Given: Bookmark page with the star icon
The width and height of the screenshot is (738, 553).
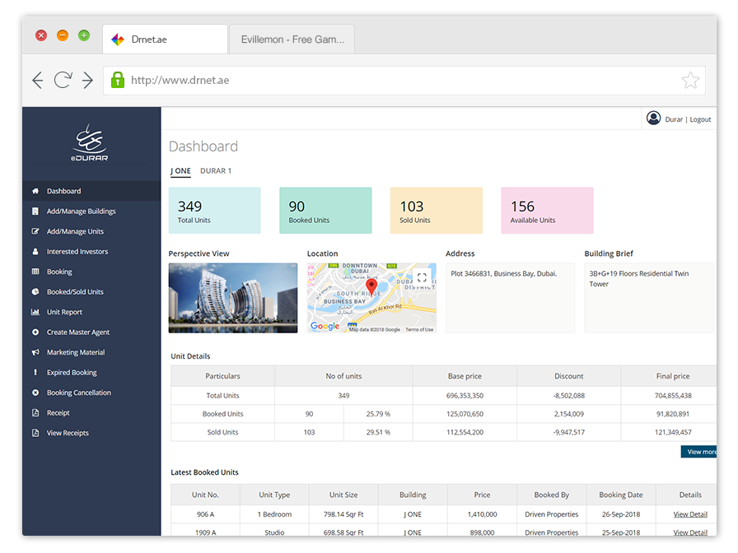Looking at the screenshot, I should tap(690, 80).
